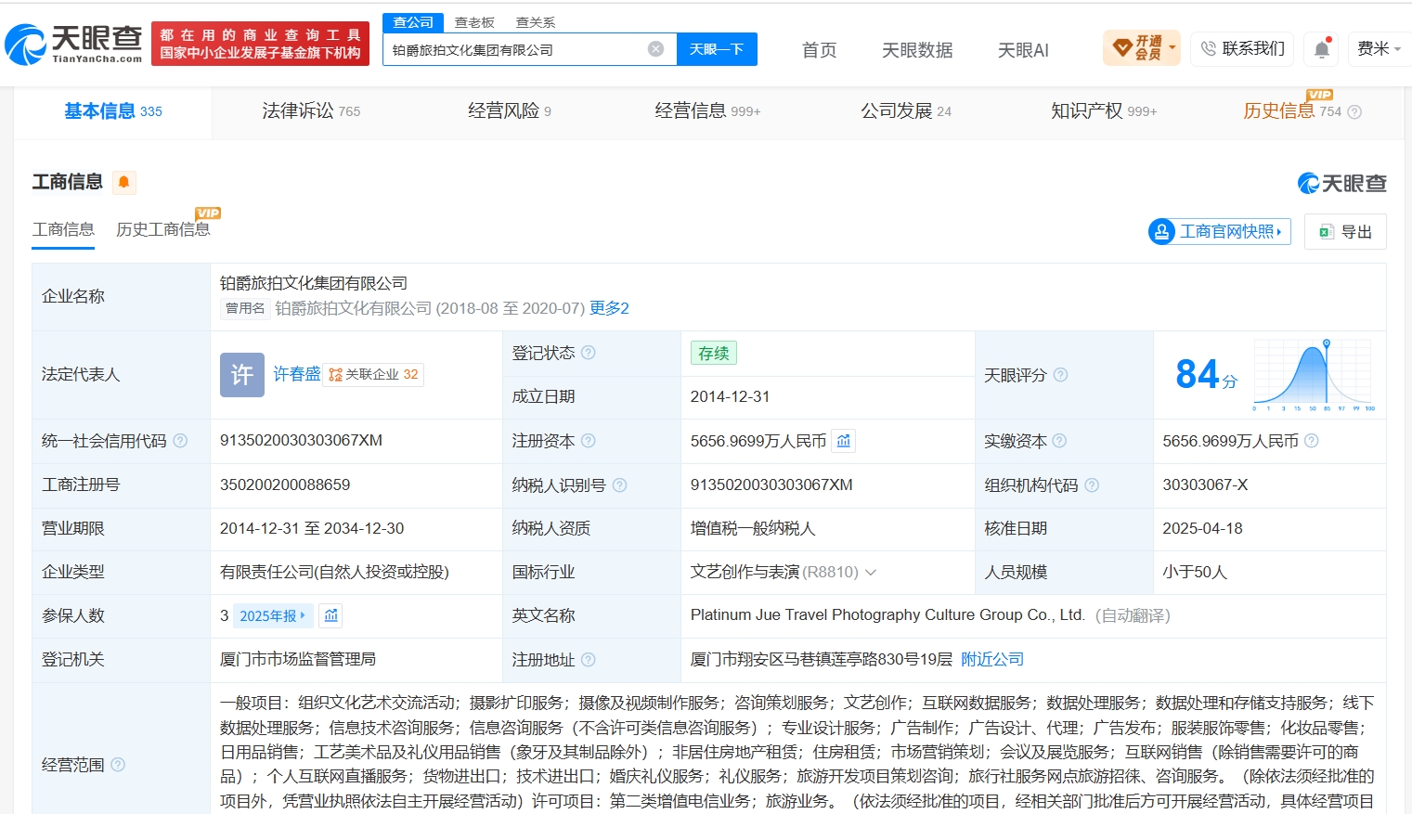1412x814 pixels.
Task: Open the 知识产权 tab
Action: coord(1104,111)
